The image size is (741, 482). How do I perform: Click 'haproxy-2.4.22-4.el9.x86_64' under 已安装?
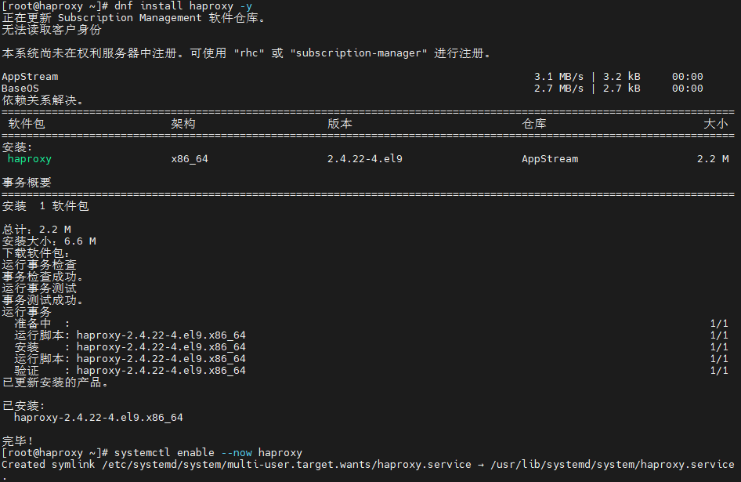pos(98,418)
